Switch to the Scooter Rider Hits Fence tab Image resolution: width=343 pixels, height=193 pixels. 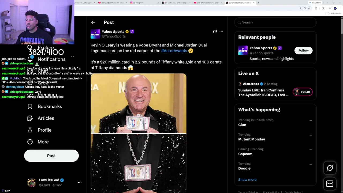point(113,3)
